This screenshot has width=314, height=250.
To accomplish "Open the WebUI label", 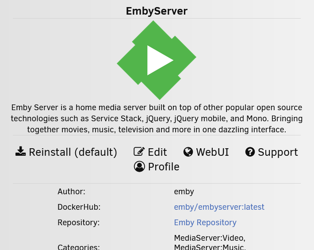I will point(212,152).
